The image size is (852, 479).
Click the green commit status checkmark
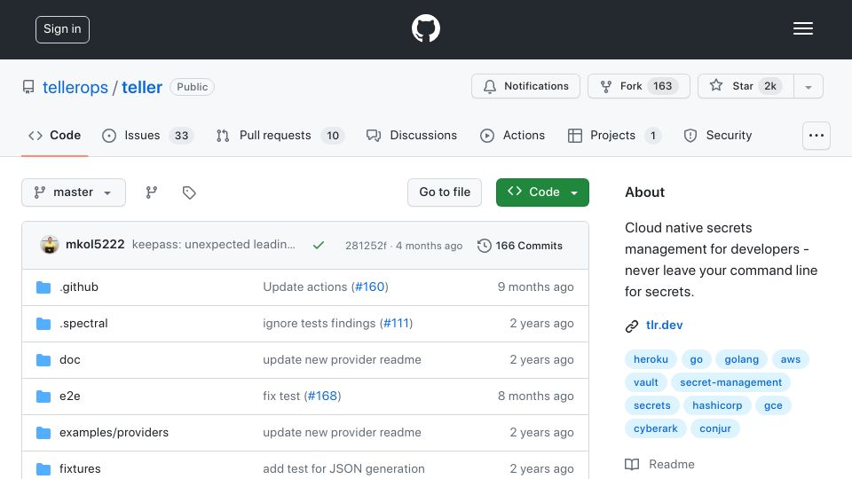pyautogui.click(x=319, y=245)
